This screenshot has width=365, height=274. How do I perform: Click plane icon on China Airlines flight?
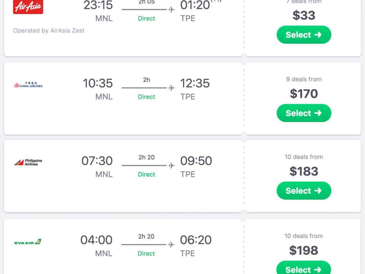tap(171, 88)
